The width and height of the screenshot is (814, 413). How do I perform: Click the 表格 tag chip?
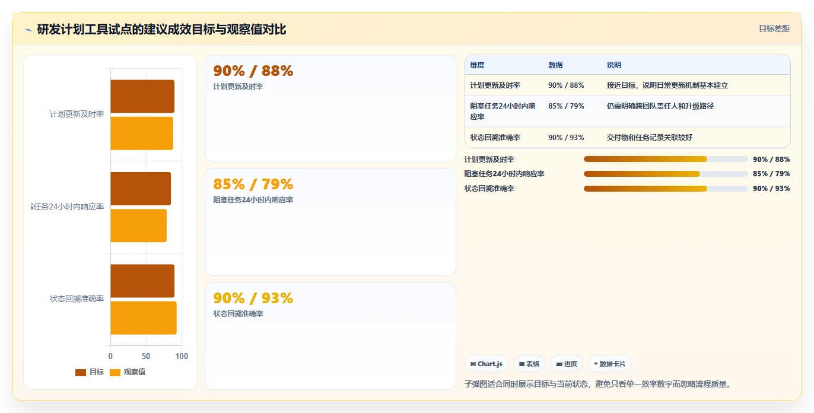coord(529,364)
